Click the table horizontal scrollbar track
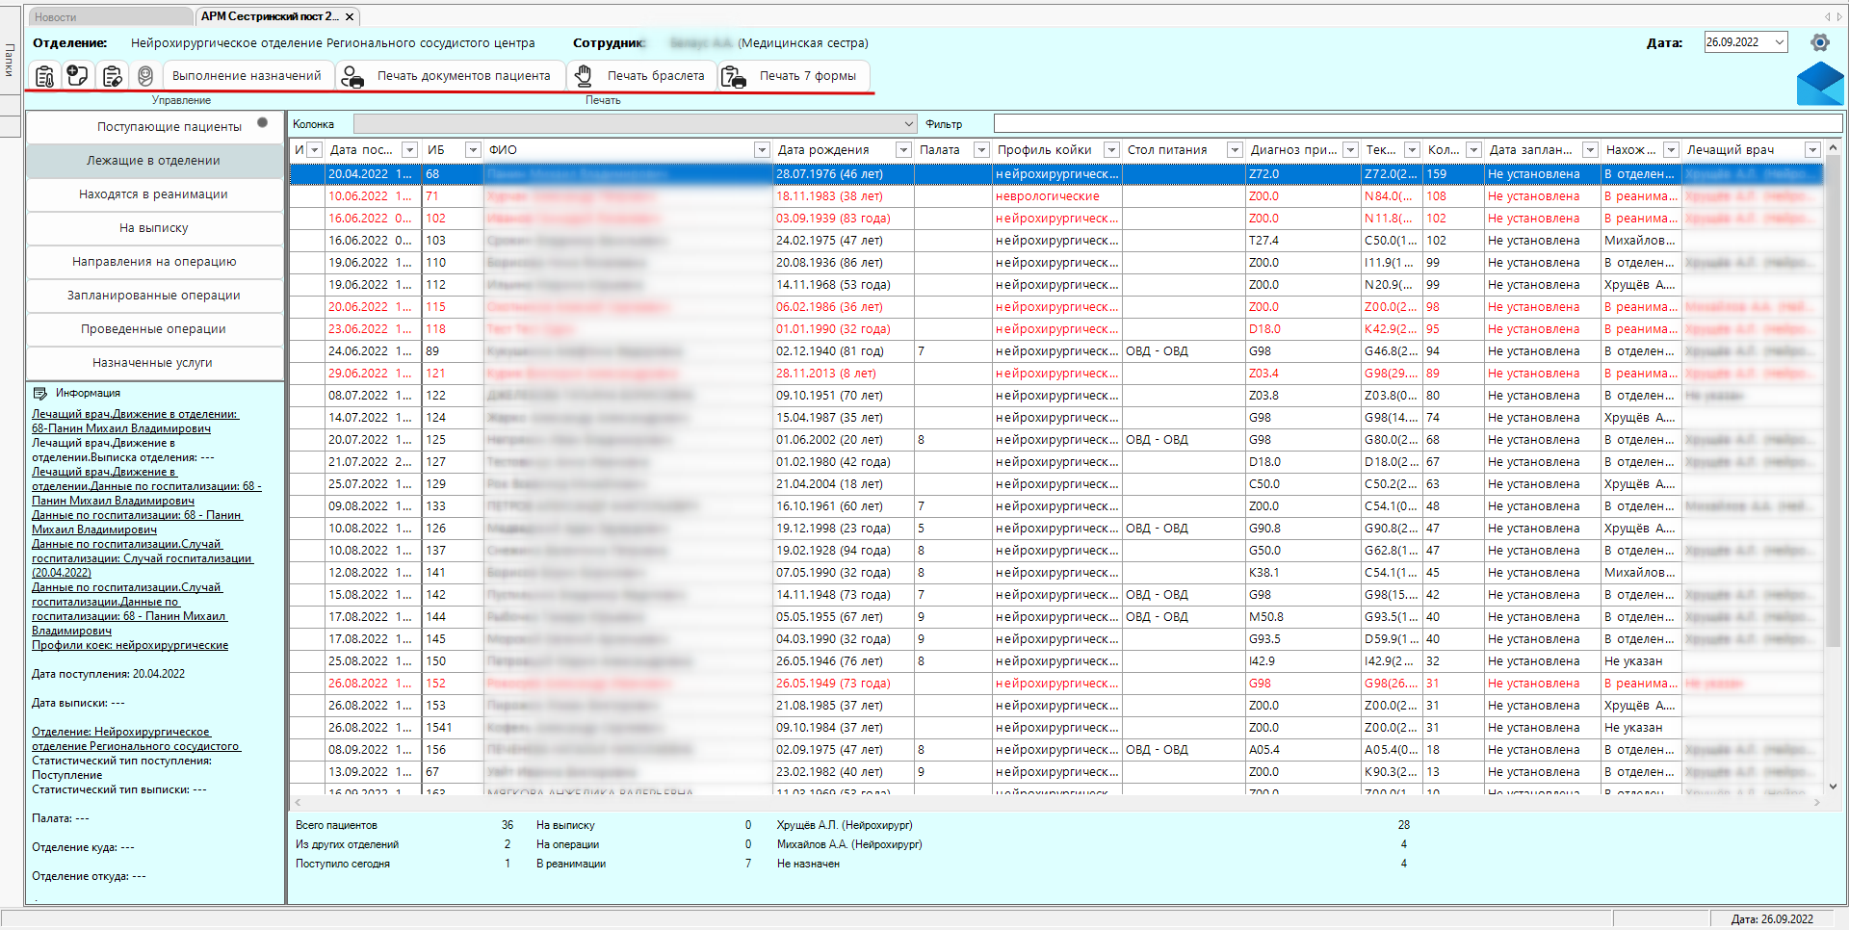1849x930 pixels. pyautogui.click(x=1057, y=802)
